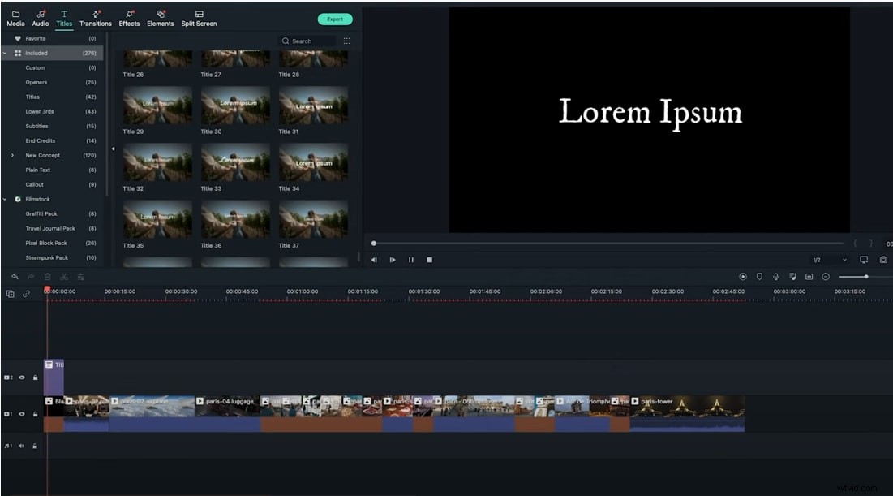Switch to the Transitions tab

point(95,17)
